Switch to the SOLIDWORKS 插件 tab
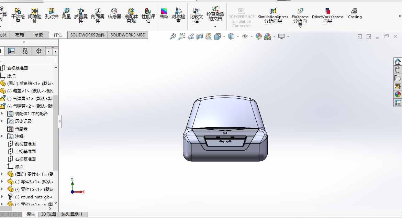 [88, 35]
